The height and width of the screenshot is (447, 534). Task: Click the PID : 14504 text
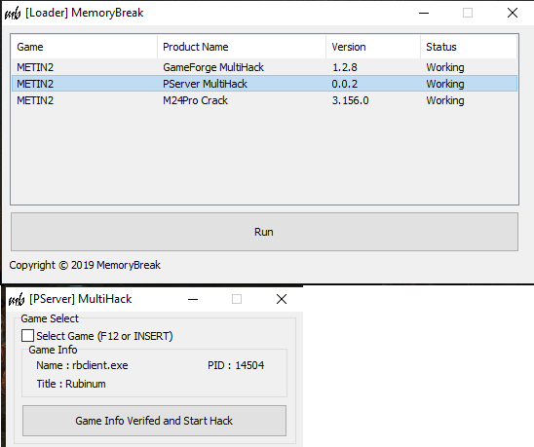[236, 365]
